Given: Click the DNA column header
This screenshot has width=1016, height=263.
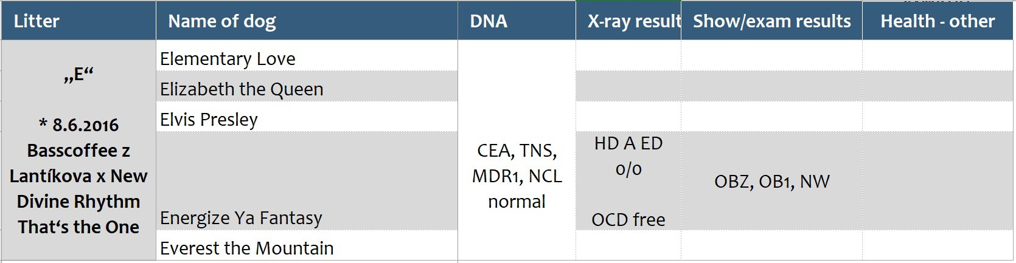Looking at the screenshot, I should [x=517, y=21].
